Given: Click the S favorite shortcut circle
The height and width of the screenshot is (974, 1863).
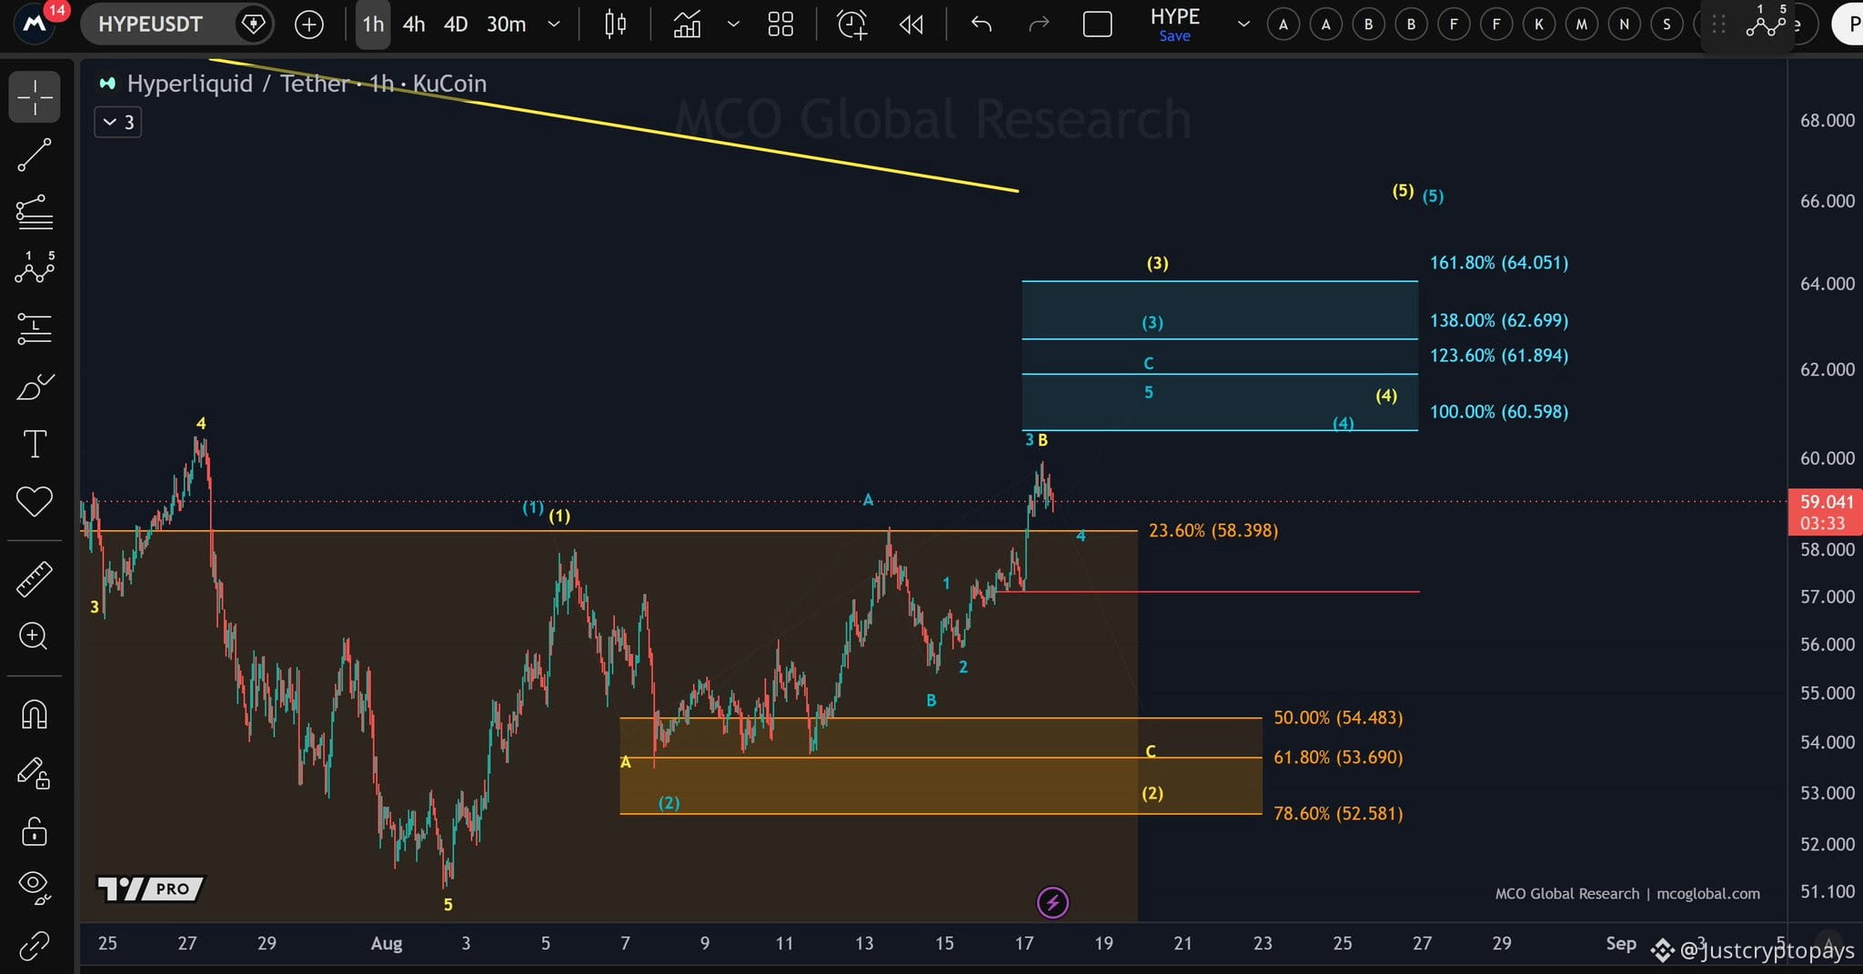Looking at the screenshot, I should [1667, 25].
